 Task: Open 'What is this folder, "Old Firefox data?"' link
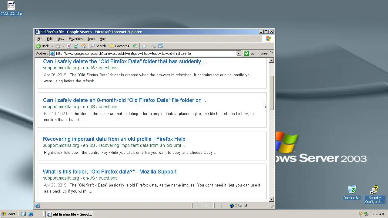pyautogui.click(x=110, y=172)
